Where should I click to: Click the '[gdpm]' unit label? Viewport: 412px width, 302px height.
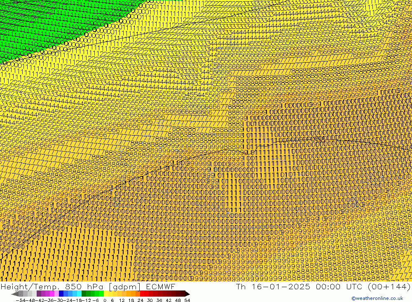[125, 287]
